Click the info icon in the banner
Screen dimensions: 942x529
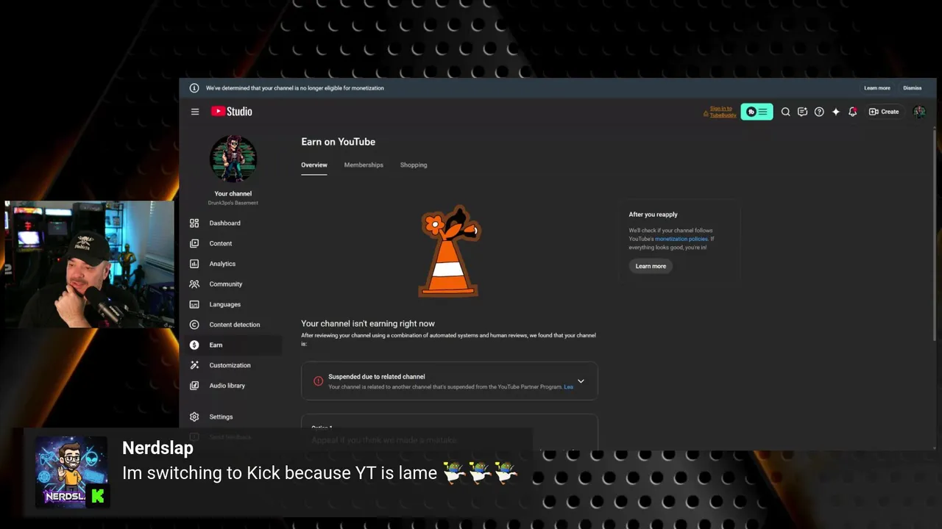194,88
